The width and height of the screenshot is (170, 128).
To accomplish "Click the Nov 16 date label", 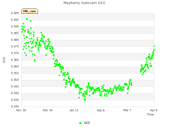I will [x=21, y=110].
